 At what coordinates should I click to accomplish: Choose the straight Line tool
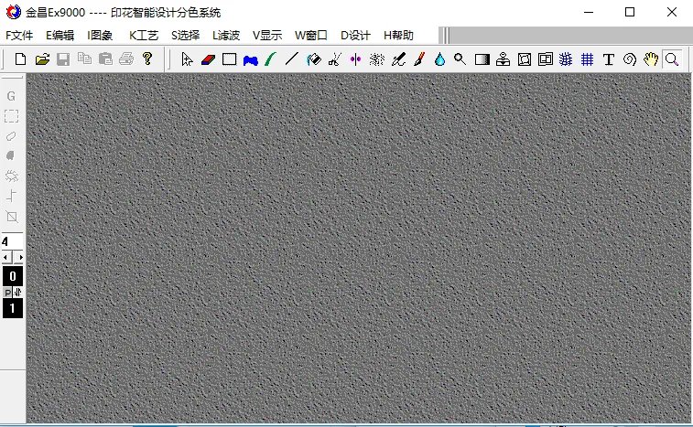[x=292, y=59]
